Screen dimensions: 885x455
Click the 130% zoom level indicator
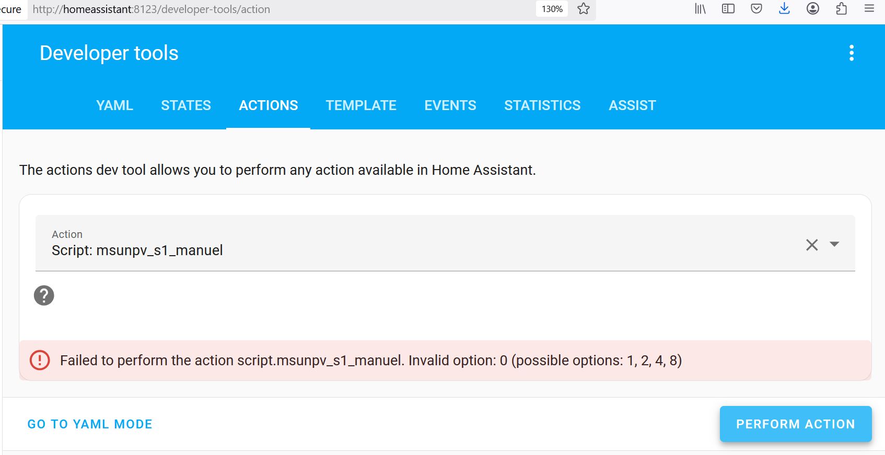[x=552, y=9]
